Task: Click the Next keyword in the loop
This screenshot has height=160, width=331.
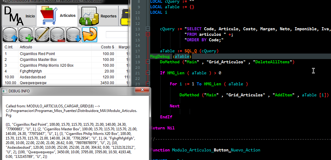Action: [x=175, y=106]
